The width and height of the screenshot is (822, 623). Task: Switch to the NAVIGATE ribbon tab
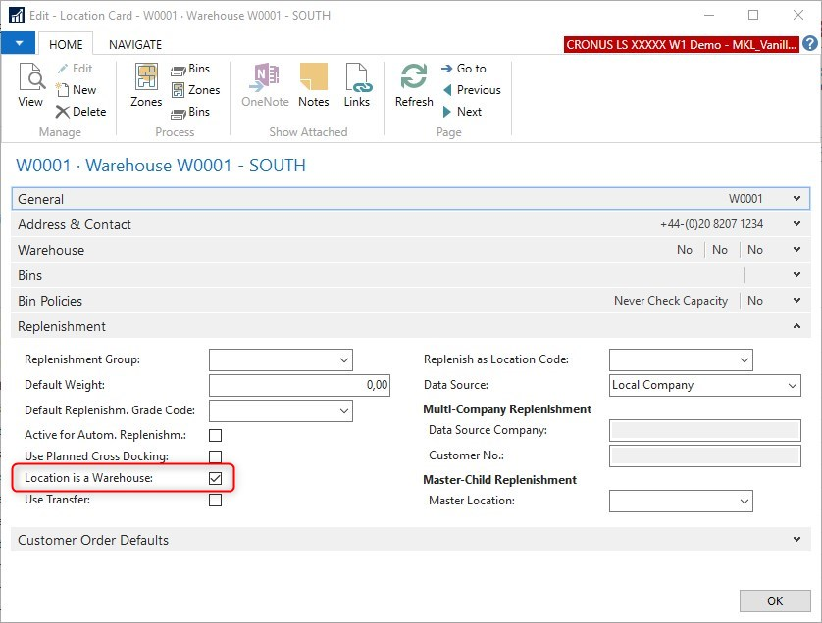point(135,44)
